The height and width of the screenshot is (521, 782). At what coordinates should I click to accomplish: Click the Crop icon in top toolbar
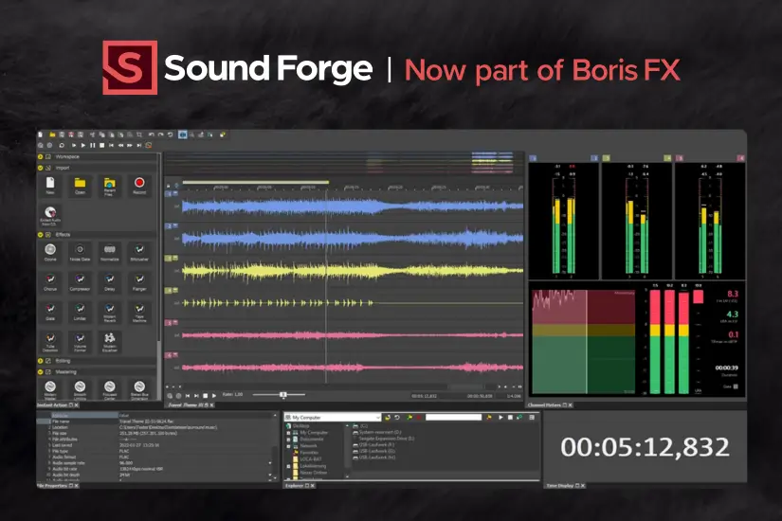pos(138,135)
